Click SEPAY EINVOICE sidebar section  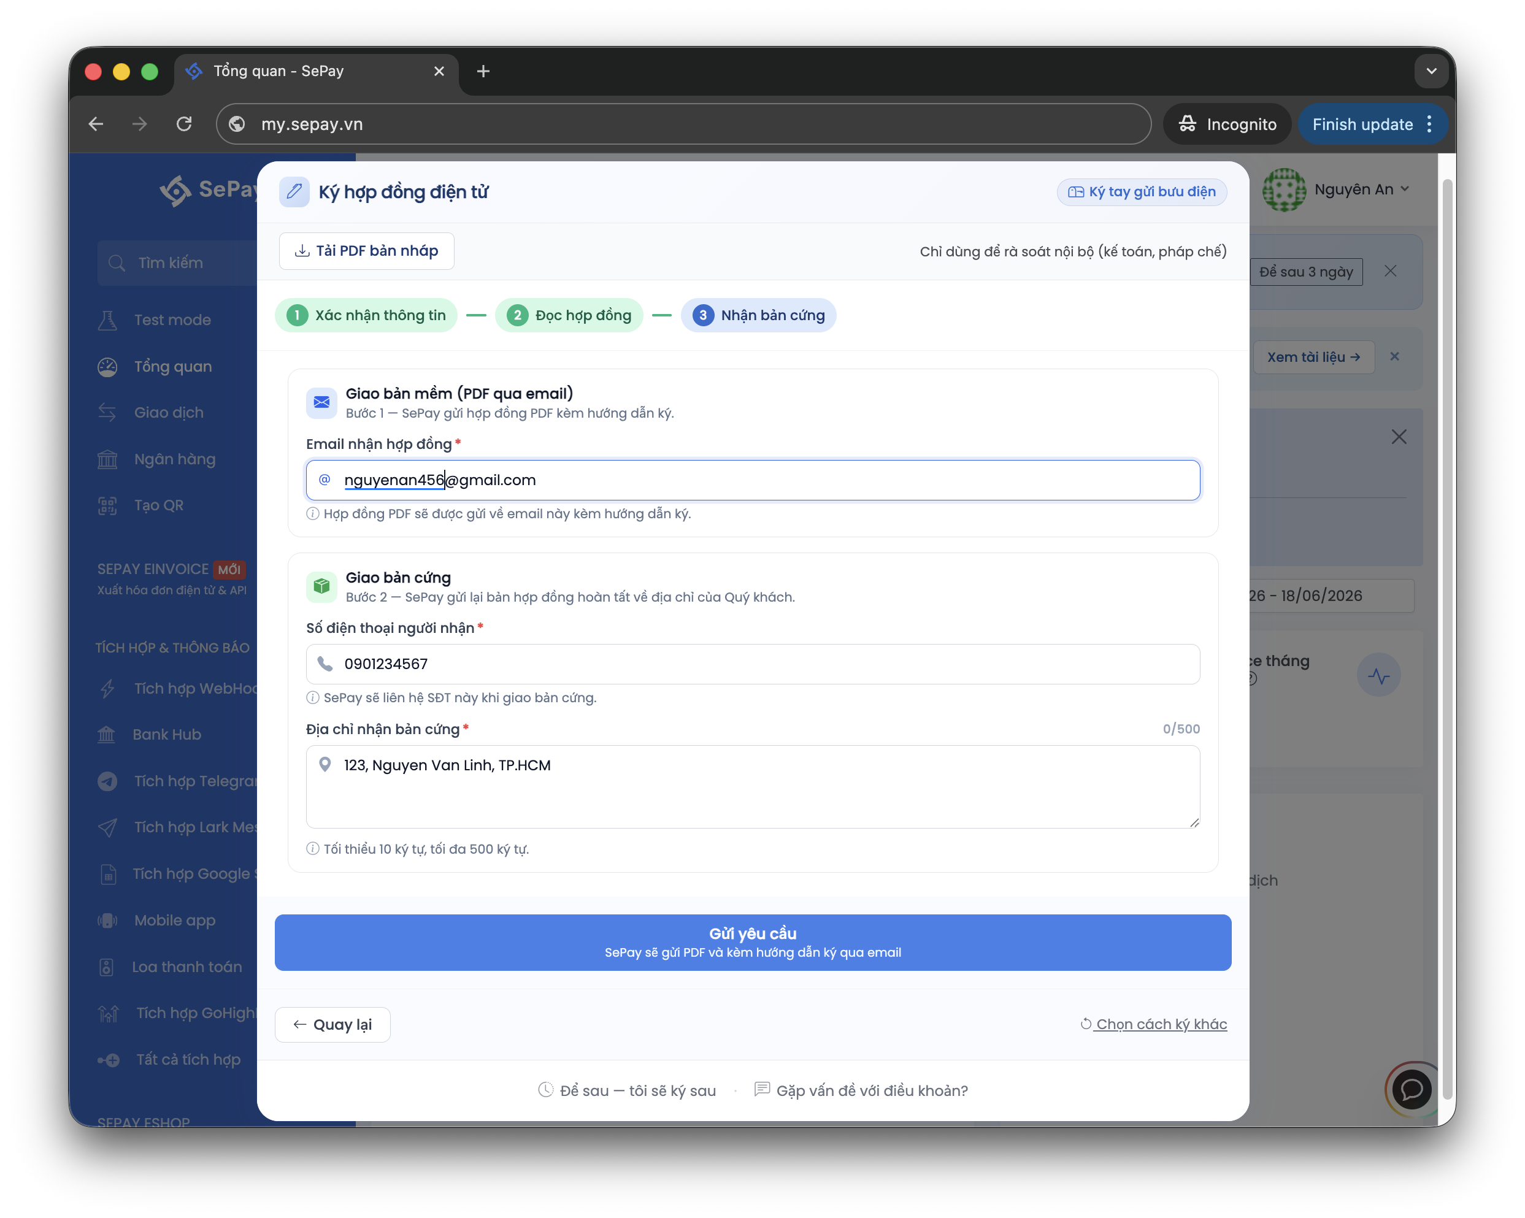172,578
